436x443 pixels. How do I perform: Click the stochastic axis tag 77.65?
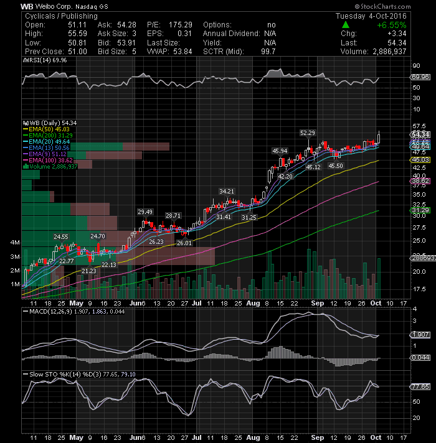[420, 386]
